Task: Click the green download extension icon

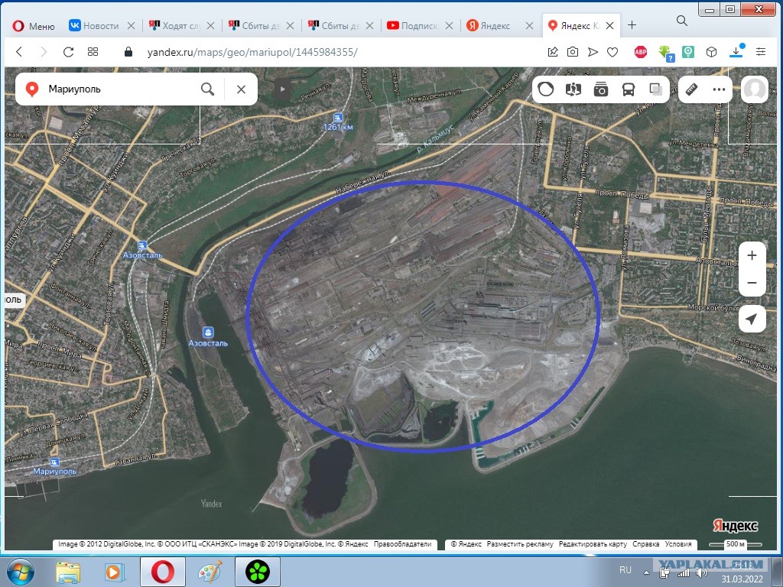Action: point(666,53)
